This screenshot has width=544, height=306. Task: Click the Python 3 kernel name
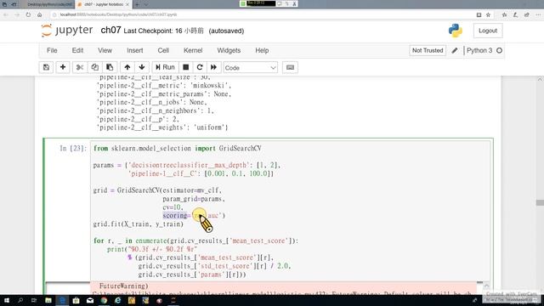[x=479, y=51]
